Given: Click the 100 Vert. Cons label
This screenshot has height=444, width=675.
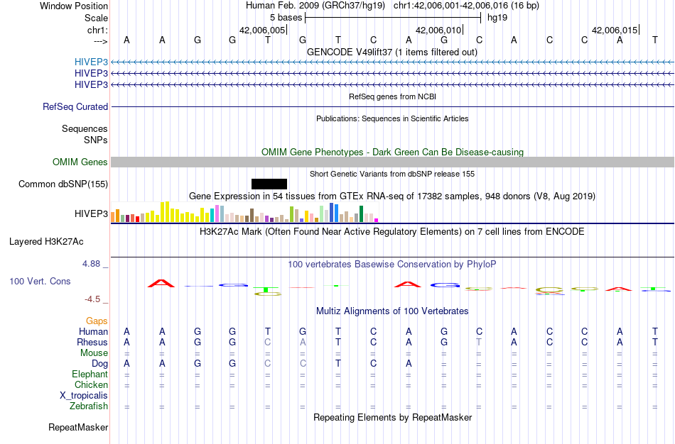Looking at the screenshot, I should [x=40, y=281].
